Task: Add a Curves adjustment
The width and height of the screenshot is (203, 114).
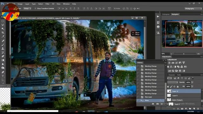Action: click(176, 63)
